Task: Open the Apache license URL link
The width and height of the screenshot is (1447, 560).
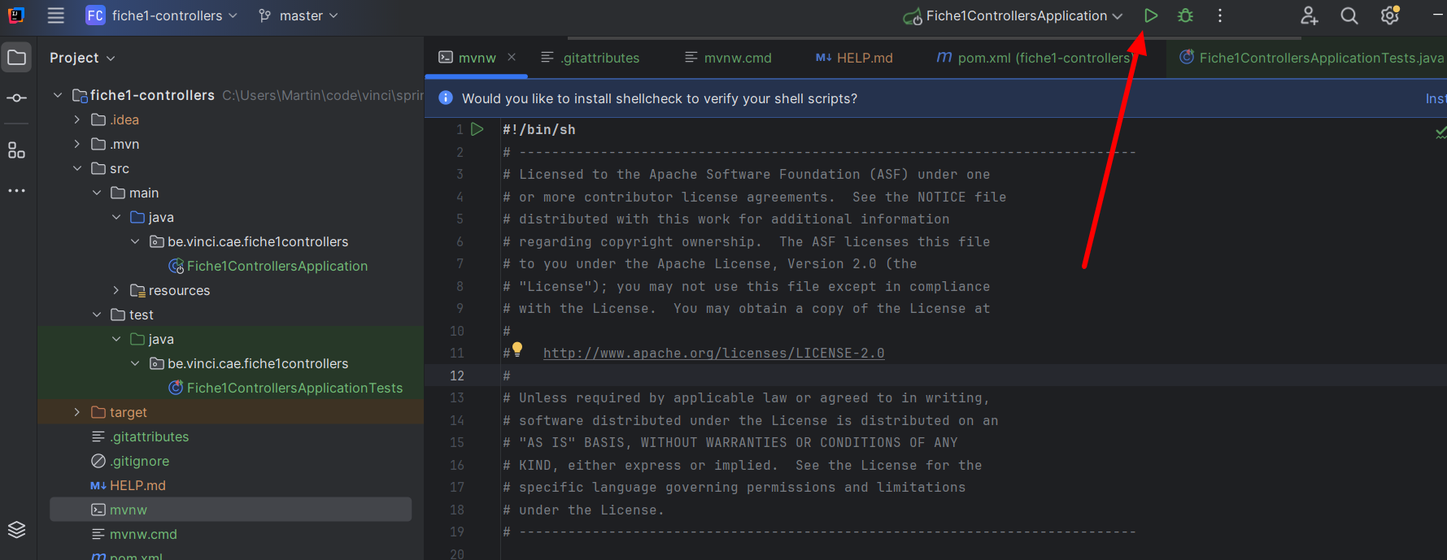Action: pos(713,353)
